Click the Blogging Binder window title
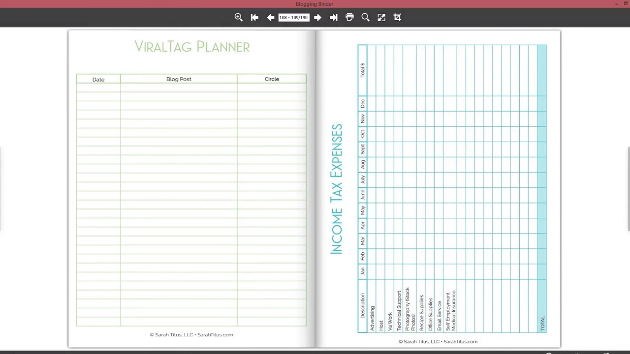630x354 pixels. (x=315, y=4)
